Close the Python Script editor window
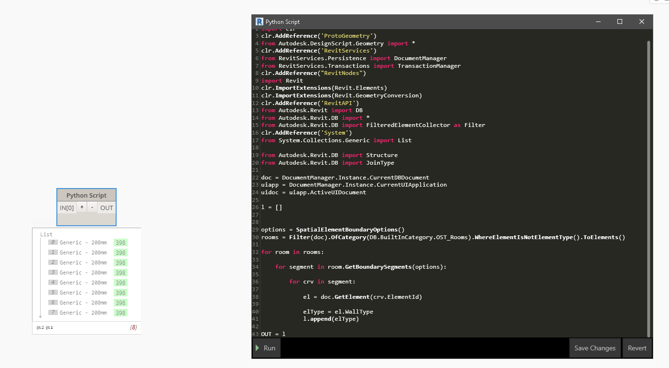This screenshot has height=368, width=669. click(x=642, y=21)
